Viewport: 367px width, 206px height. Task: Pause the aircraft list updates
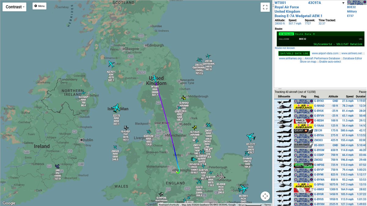coord(363,92)
